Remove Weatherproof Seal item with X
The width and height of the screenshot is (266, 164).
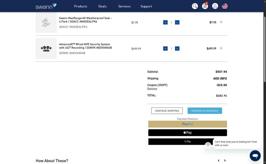pyautogui.click(x=221, y=22)
